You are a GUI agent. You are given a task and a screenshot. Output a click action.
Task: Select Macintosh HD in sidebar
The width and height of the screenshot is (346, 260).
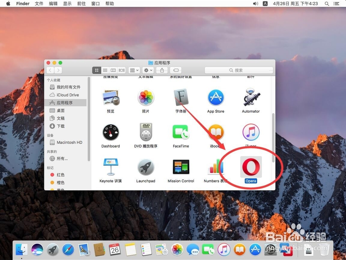pyautogui.click(x=65, y=142)
